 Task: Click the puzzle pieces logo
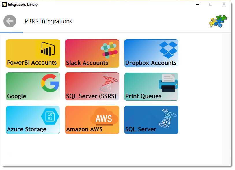218,21
